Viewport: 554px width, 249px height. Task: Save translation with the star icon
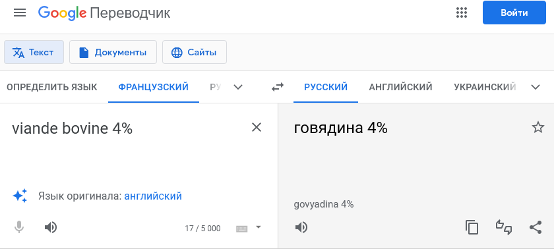[538, 127]
